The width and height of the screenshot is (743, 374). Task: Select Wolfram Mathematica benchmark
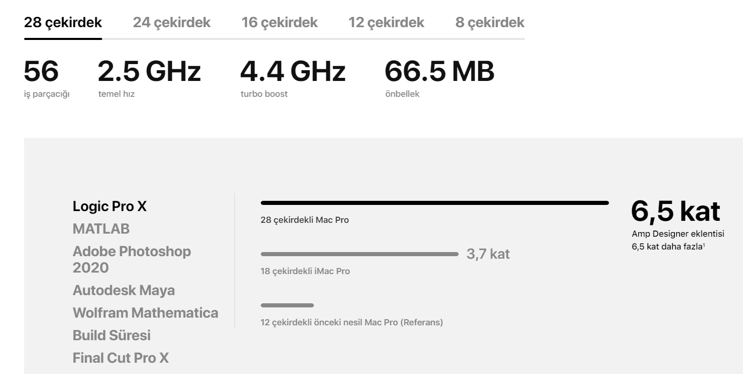pos(145,313)
